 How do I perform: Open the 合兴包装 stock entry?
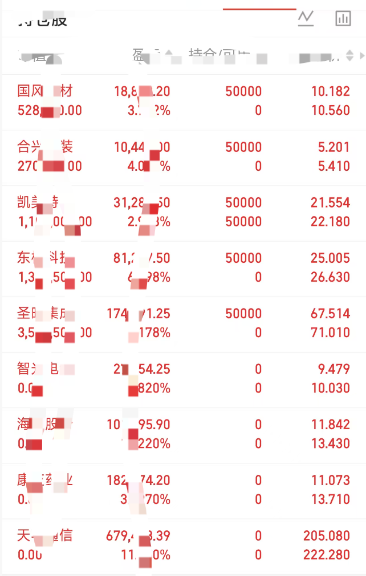click(x=184, y=158)
